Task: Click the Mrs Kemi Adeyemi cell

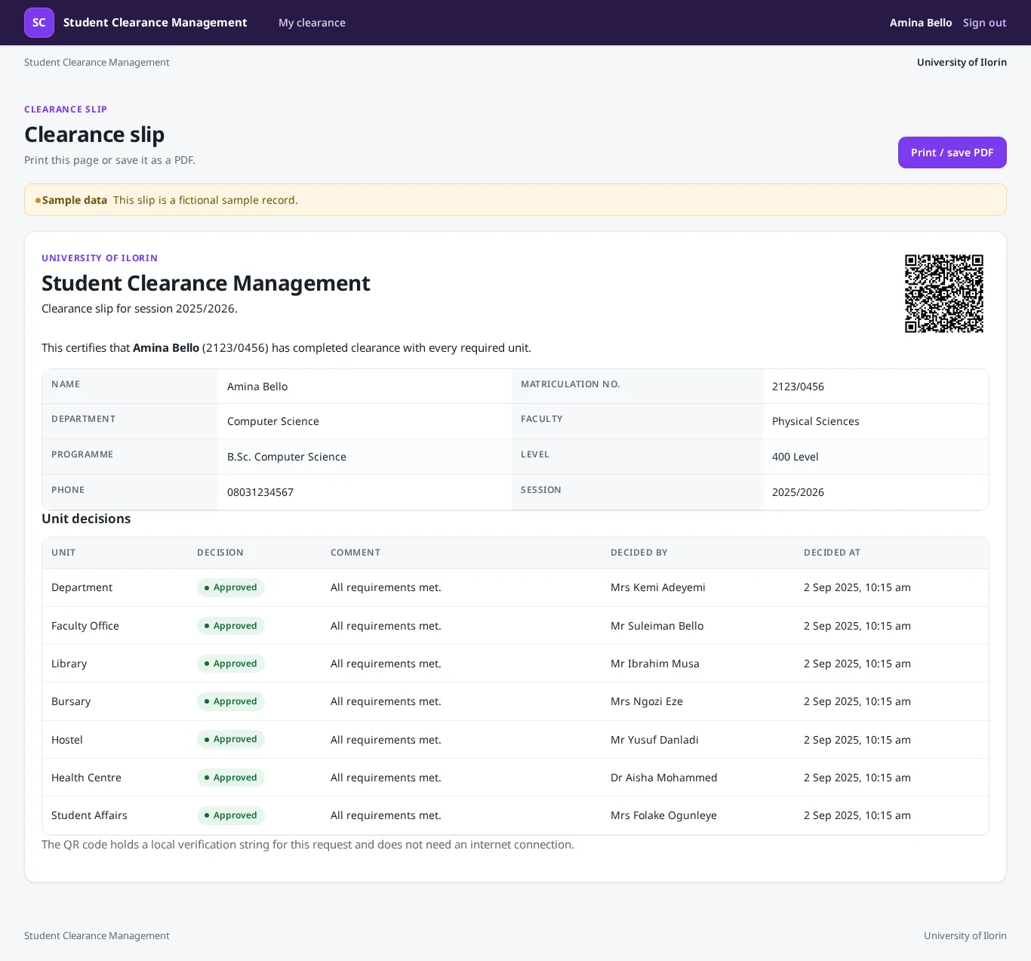Action: pos(658,587)
